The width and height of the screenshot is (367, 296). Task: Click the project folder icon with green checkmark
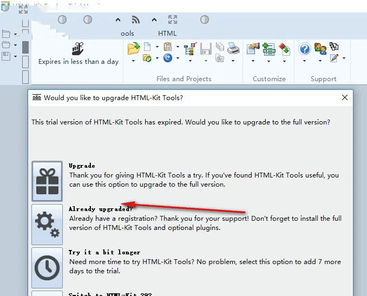tap(147, 58)
